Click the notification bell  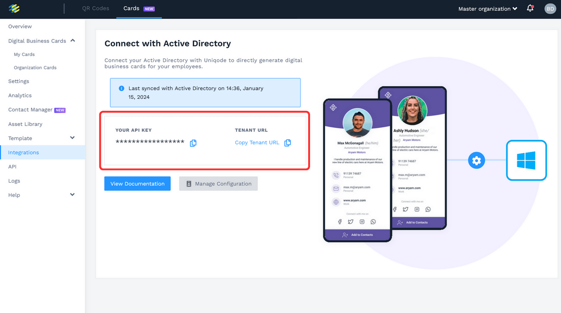point(530,8)
